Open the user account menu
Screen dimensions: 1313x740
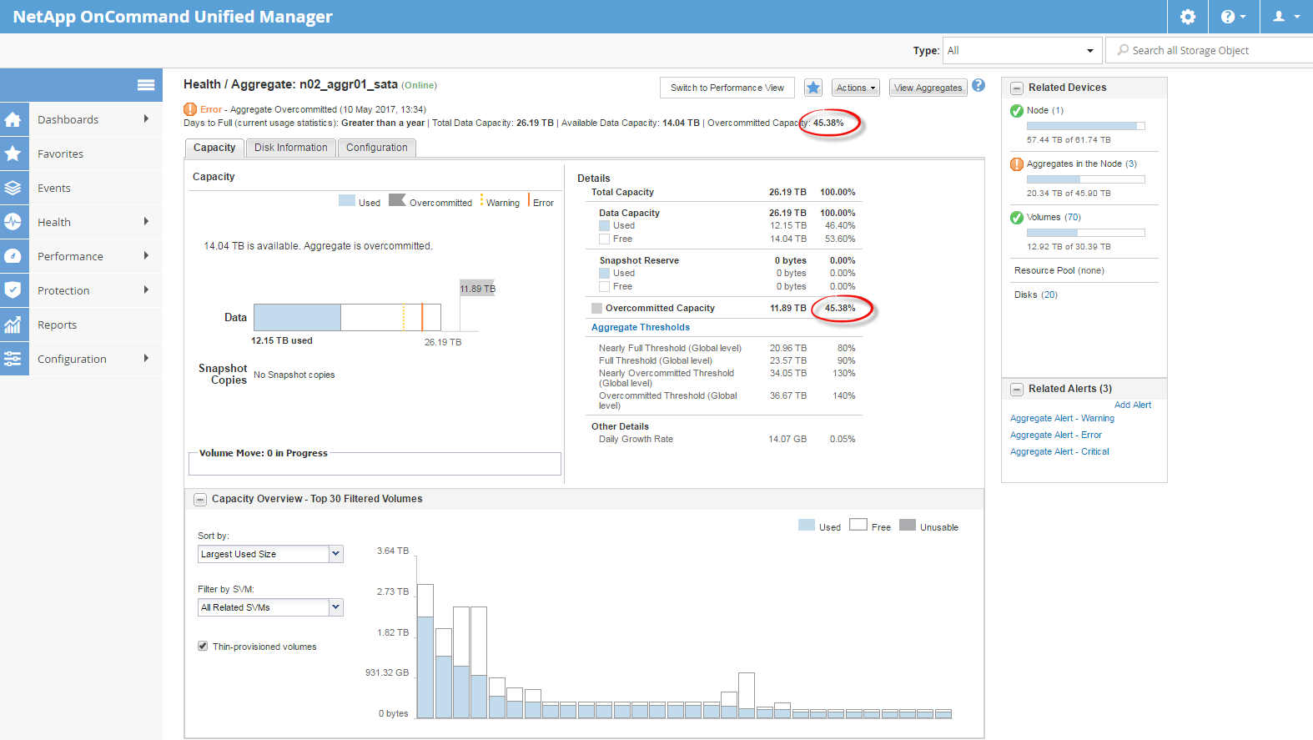tap(1285, 17)
